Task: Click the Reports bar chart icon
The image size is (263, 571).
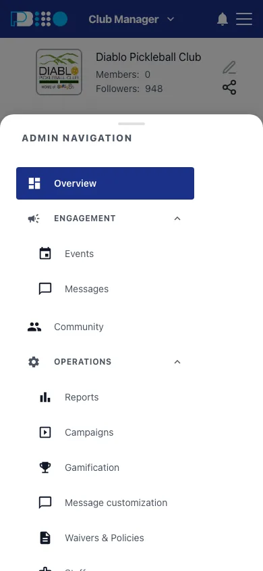Action: click(x=45, y=397)
